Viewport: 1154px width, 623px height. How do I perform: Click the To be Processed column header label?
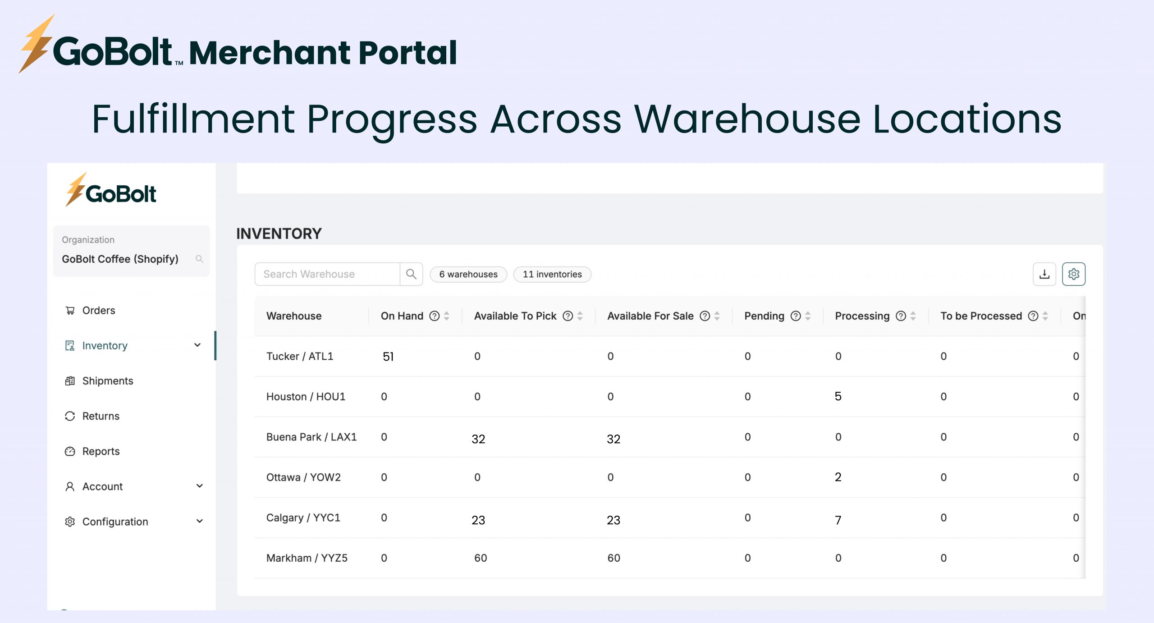pos(981,316)
